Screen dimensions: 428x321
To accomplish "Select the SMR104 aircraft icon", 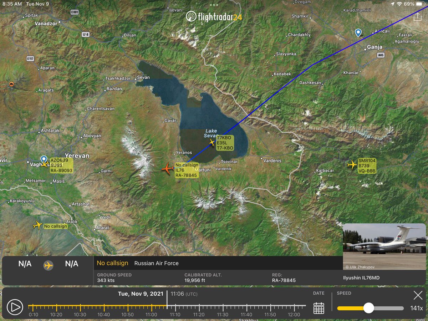I will (x=352, y=165).
